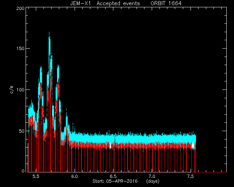Click the 7.0 x-axis tick label
The width and height of the screenshot is (234, 187).
[152, 176]
